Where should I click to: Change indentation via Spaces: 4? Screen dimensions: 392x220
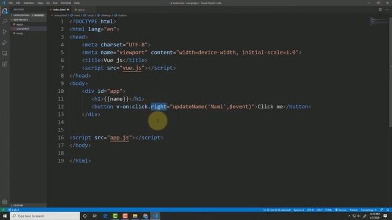[299, 210]
